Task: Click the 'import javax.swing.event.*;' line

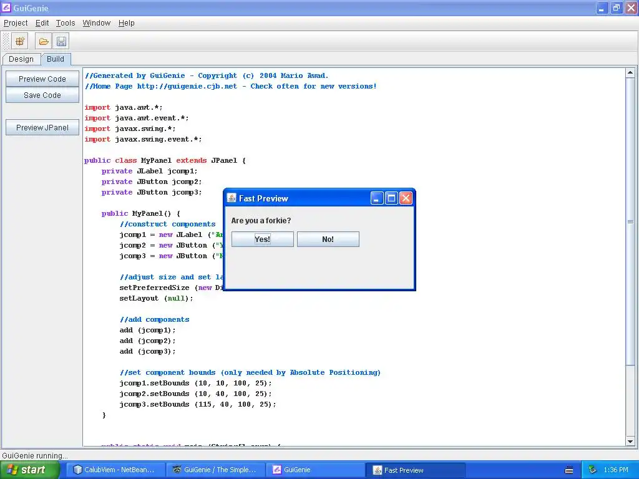Action: [x=143, y=139]
